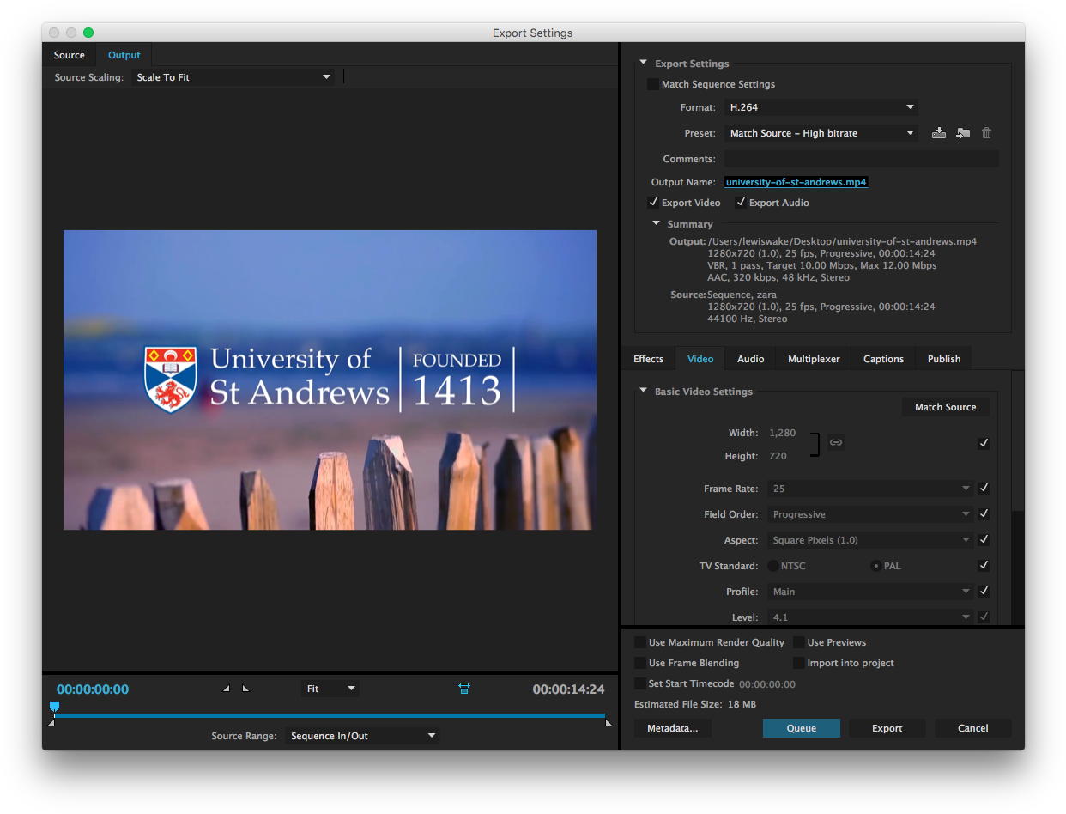Check Import into project

click(x=799, y=663)
